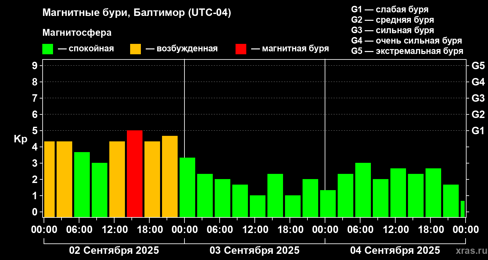Screen dimensions: 488x260
Task: Click the green bar at 12:00 on 03 Сентября
Action: point(258,206)
